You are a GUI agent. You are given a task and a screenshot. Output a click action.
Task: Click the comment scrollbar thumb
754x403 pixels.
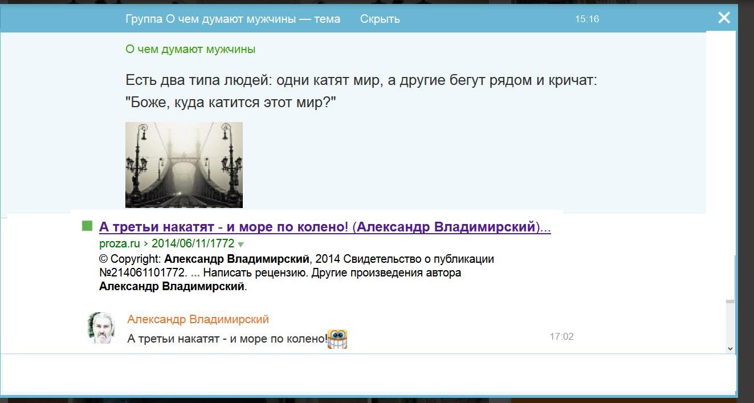730,302
